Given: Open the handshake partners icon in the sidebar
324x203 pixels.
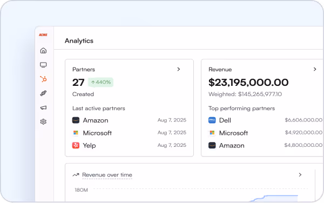Looking at the screenshot, I should click(43, 93).
